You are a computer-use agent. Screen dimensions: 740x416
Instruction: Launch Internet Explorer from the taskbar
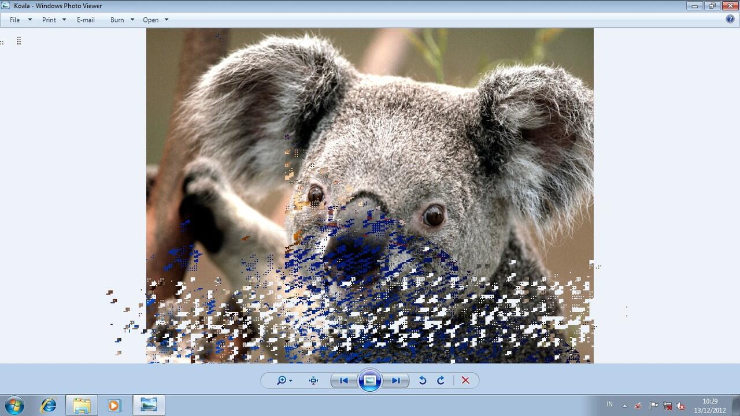49,405
